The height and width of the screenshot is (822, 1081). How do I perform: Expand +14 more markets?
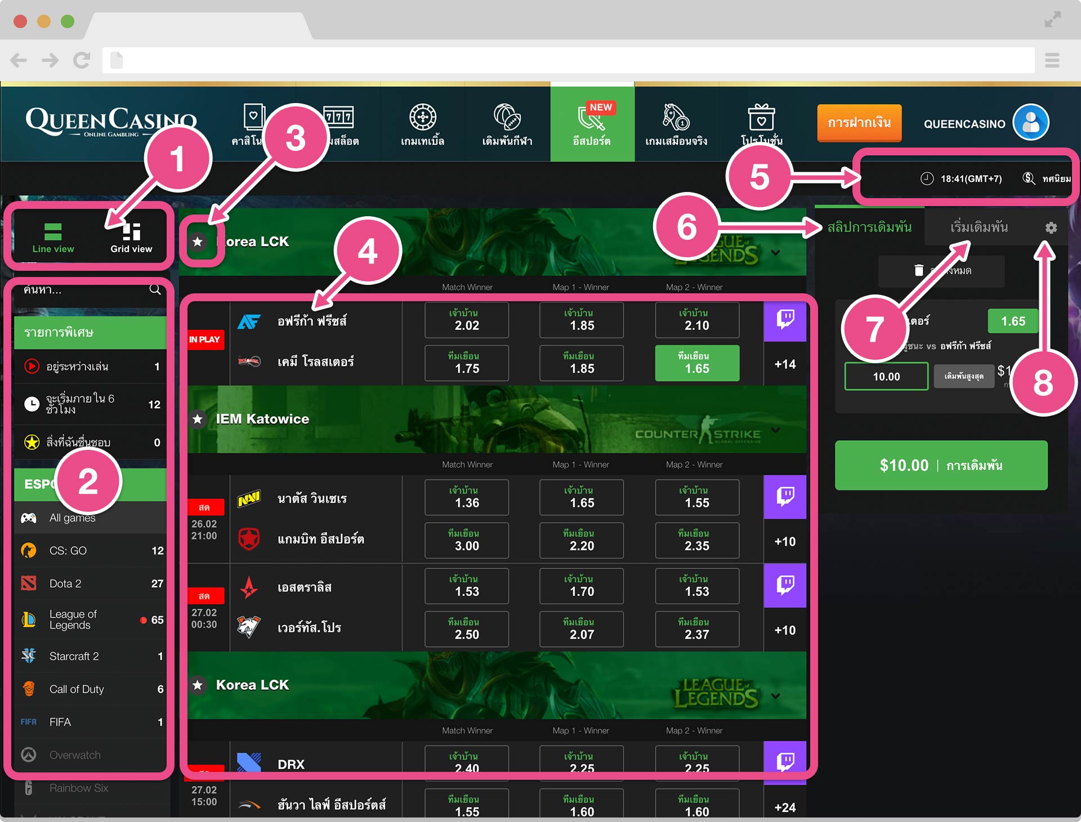pos(785,364)
